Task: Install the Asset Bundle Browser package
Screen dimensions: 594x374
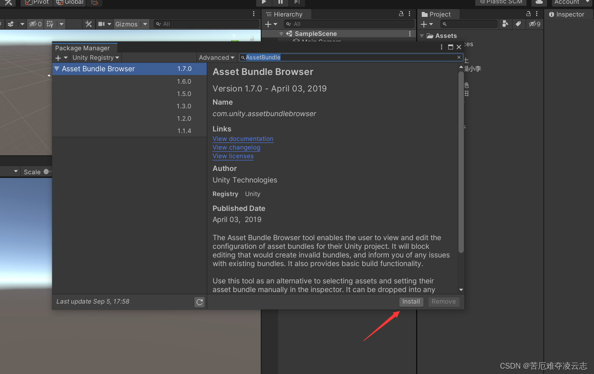Action: pos(411,302)
